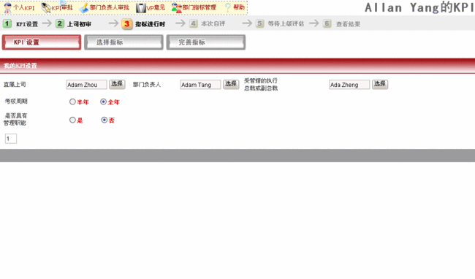
Task: Click the 部门负责人 field label
Action: (147, 85)
